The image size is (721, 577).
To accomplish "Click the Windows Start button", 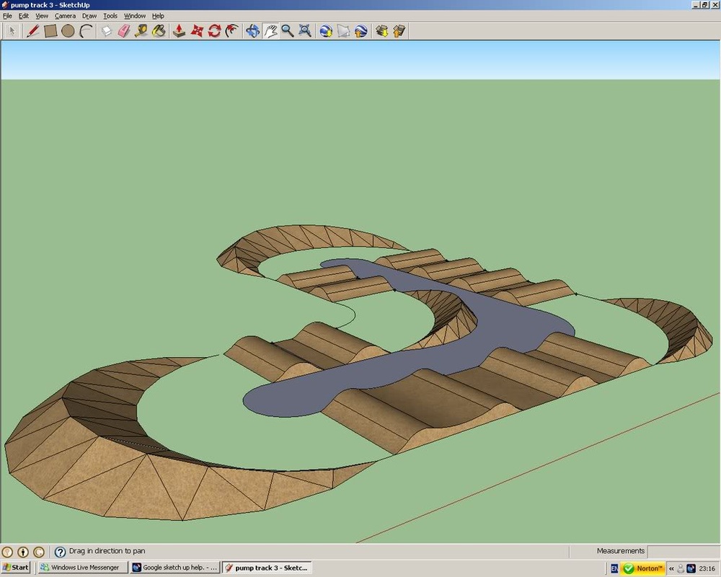I will click(x=16, y=568).
